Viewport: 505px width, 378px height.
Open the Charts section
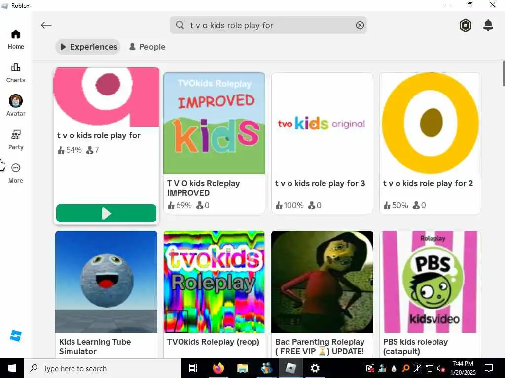(x=16, y=73)
